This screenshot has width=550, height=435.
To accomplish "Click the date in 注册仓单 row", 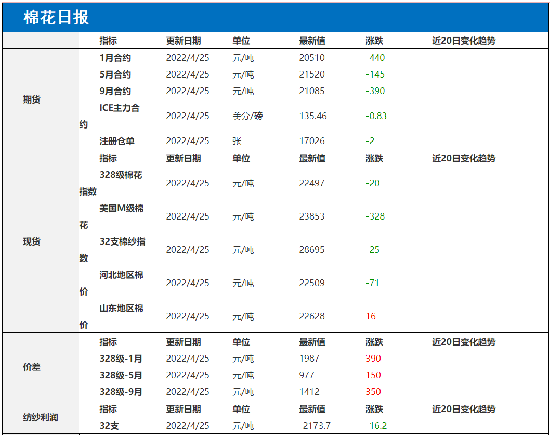I will pos(188,141).
